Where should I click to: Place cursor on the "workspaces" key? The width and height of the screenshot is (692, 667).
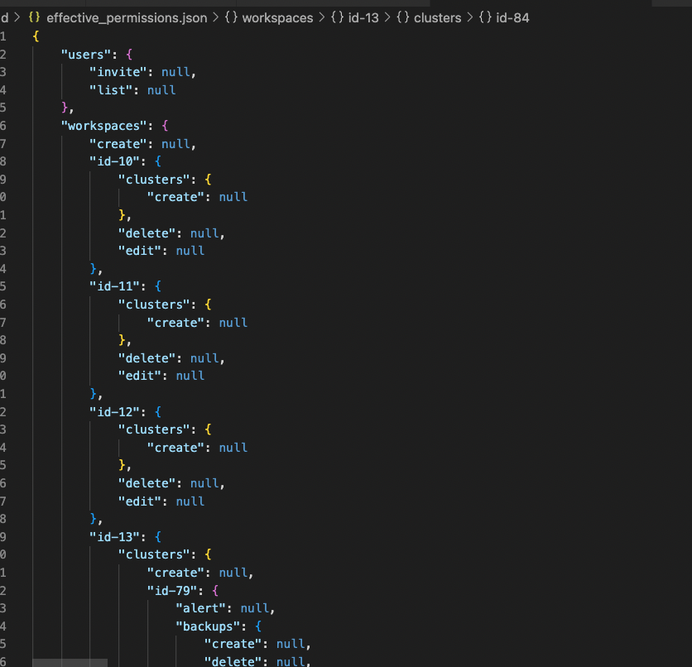[x=103, y=126]
